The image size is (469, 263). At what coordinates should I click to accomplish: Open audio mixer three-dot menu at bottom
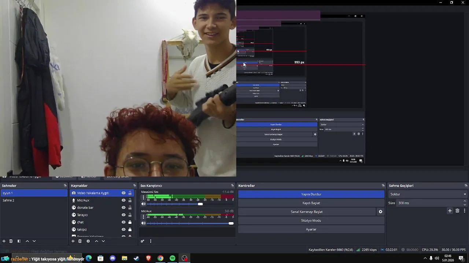(151, 241)
